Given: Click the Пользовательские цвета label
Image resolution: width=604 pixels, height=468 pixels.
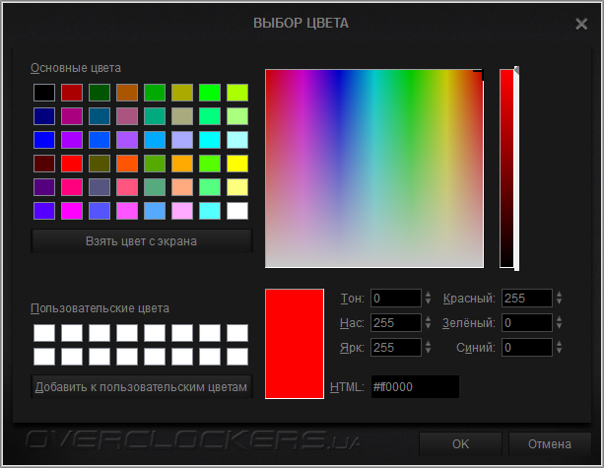Looking at the screenshot, I should (x=100, y=308).
